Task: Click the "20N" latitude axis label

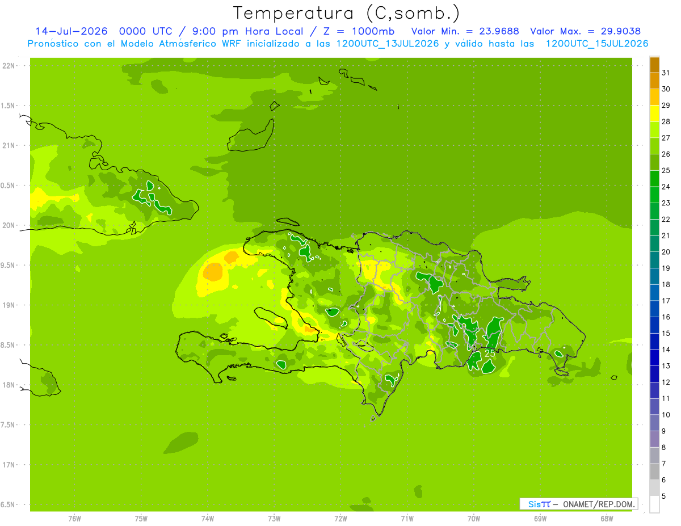Action: pyautogui.click(x=9, y=225)
